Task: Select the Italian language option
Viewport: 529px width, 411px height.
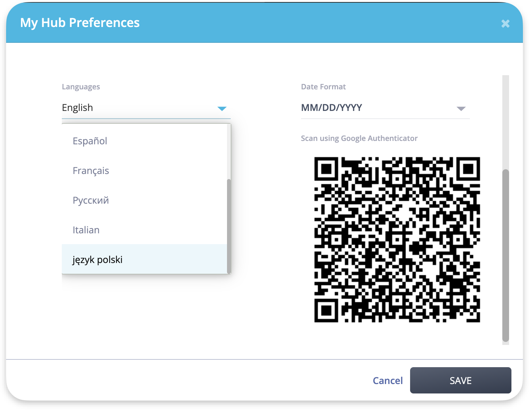Action: point(145,230)
